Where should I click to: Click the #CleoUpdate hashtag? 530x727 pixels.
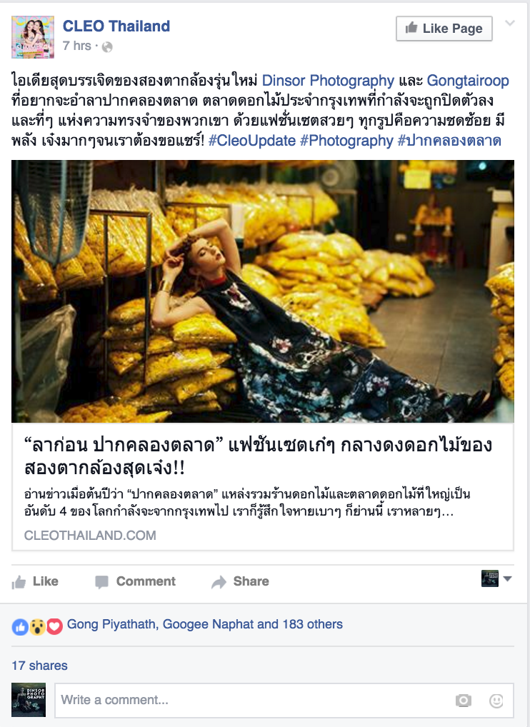251,141
